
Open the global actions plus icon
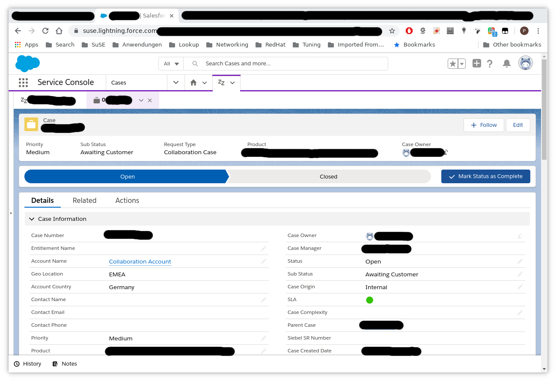click(476, 63)
